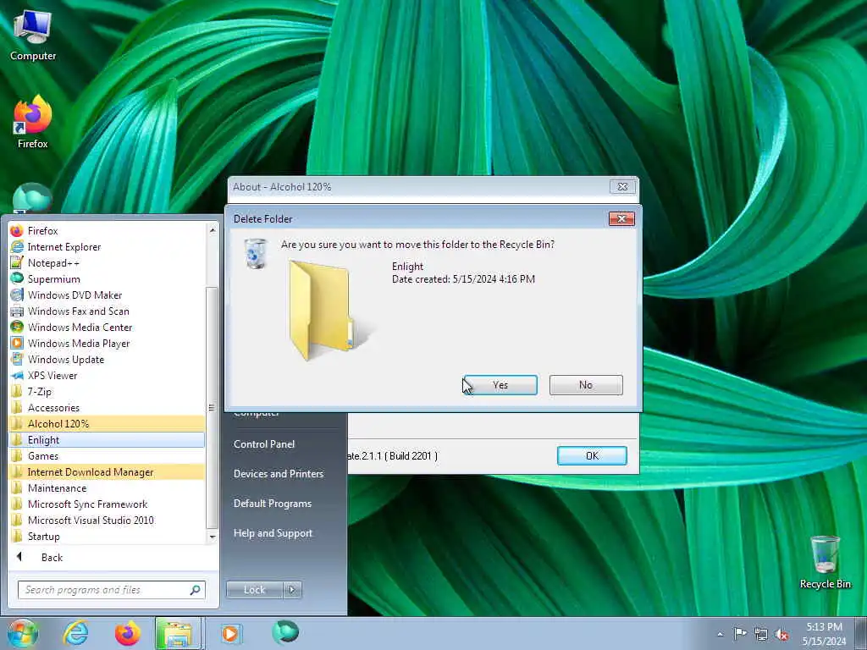Open Firefox from the taskbar
The height and width of the screenshot is (650, 867).
[127, 633]
